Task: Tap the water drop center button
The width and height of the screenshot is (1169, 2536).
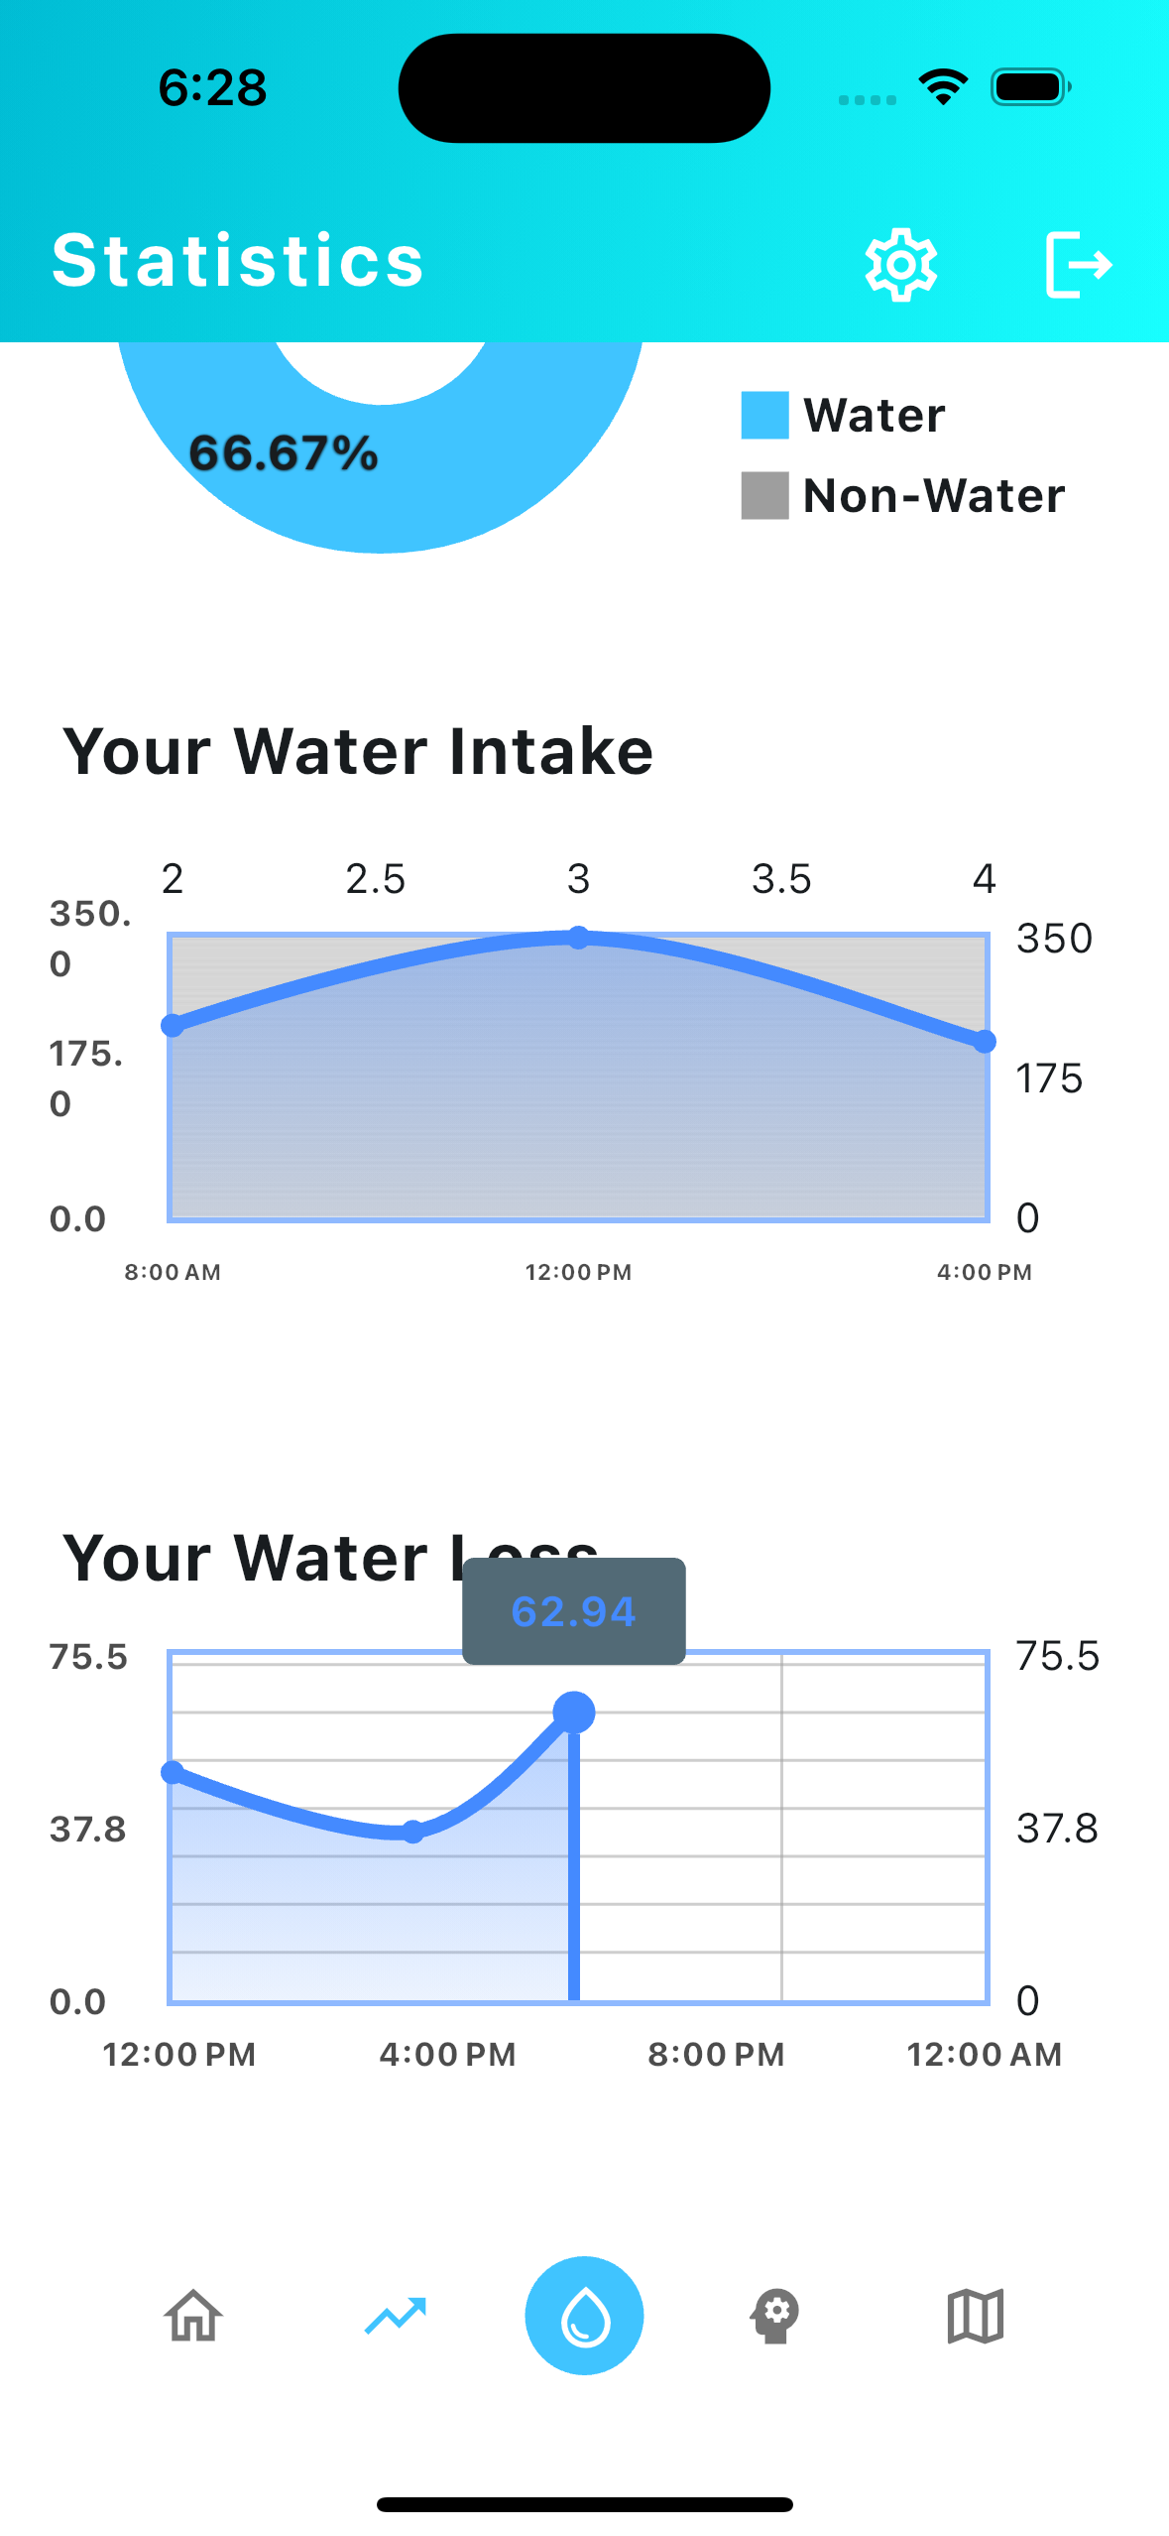Action: 584,2316
